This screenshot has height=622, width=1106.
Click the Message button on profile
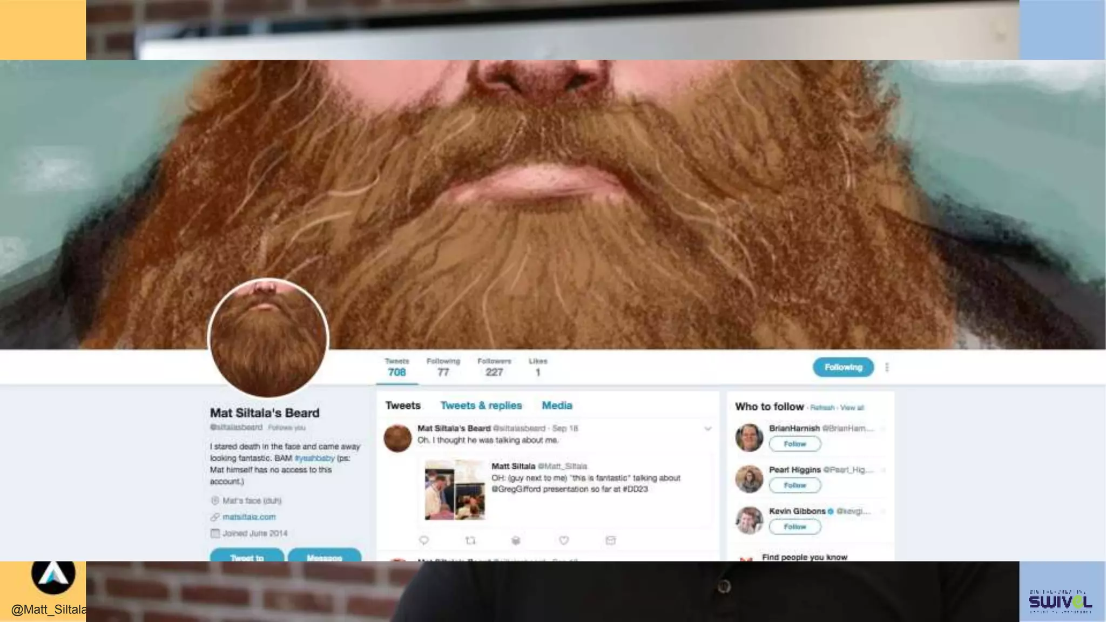[324, 556]
